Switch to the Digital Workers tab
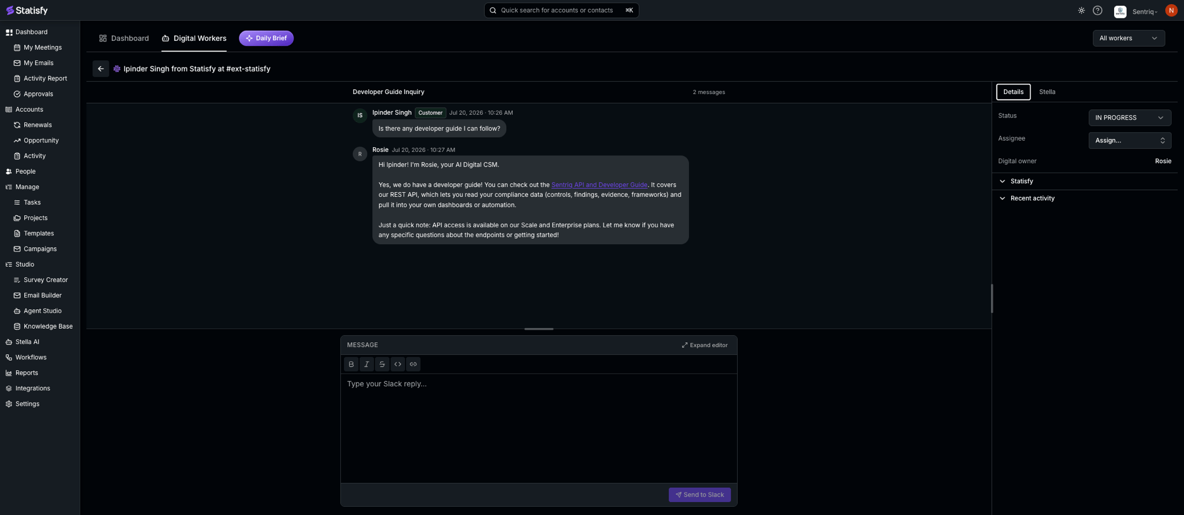Viewport: 1184px width, 515px height. pyautogui.click(x=194, y=38)
